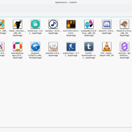Click the cutepeaks-0.2.2-linux_x86_64 file name
The image size is (132, 132).
coord(89,33)
